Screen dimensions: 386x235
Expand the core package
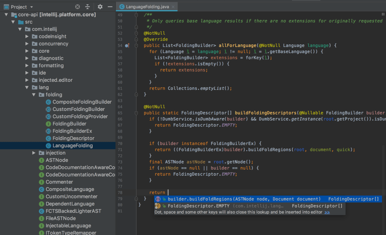(27, 51)
